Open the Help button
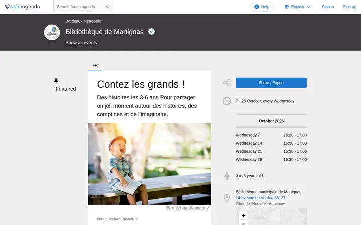 click(x=262, y=7)
